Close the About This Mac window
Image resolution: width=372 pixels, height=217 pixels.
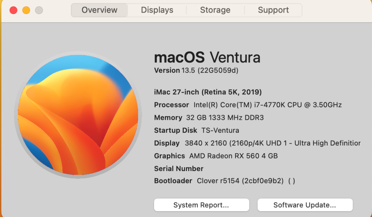pos(13,10)
